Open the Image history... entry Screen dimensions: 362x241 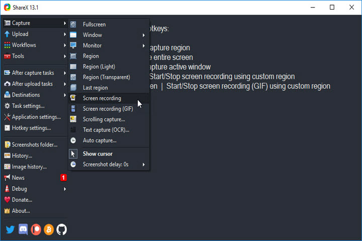click(35, 167)
